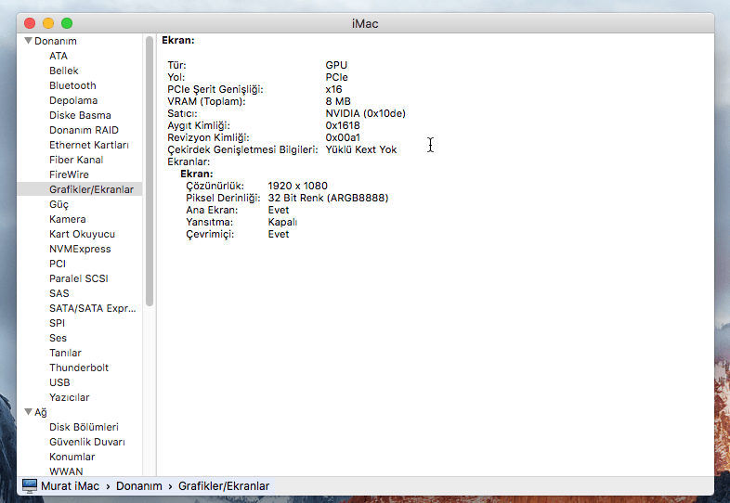Select Bellek in the sidebar
730x503 pixels.
tap(64, 71)
